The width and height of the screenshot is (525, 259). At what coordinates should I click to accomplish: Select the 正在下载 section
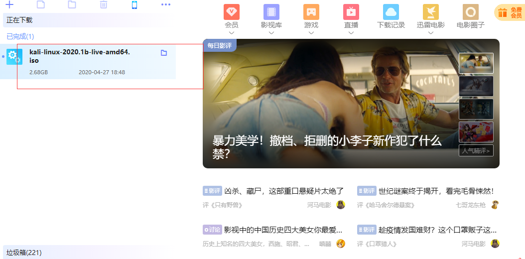(x=89, y=20)
